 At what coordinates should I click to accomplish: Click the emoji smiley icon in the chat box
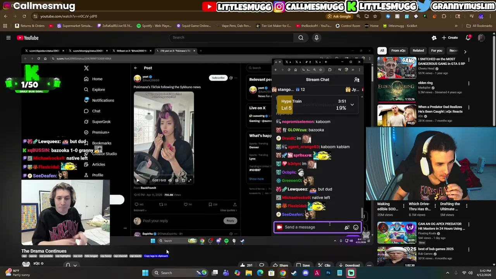356,227
